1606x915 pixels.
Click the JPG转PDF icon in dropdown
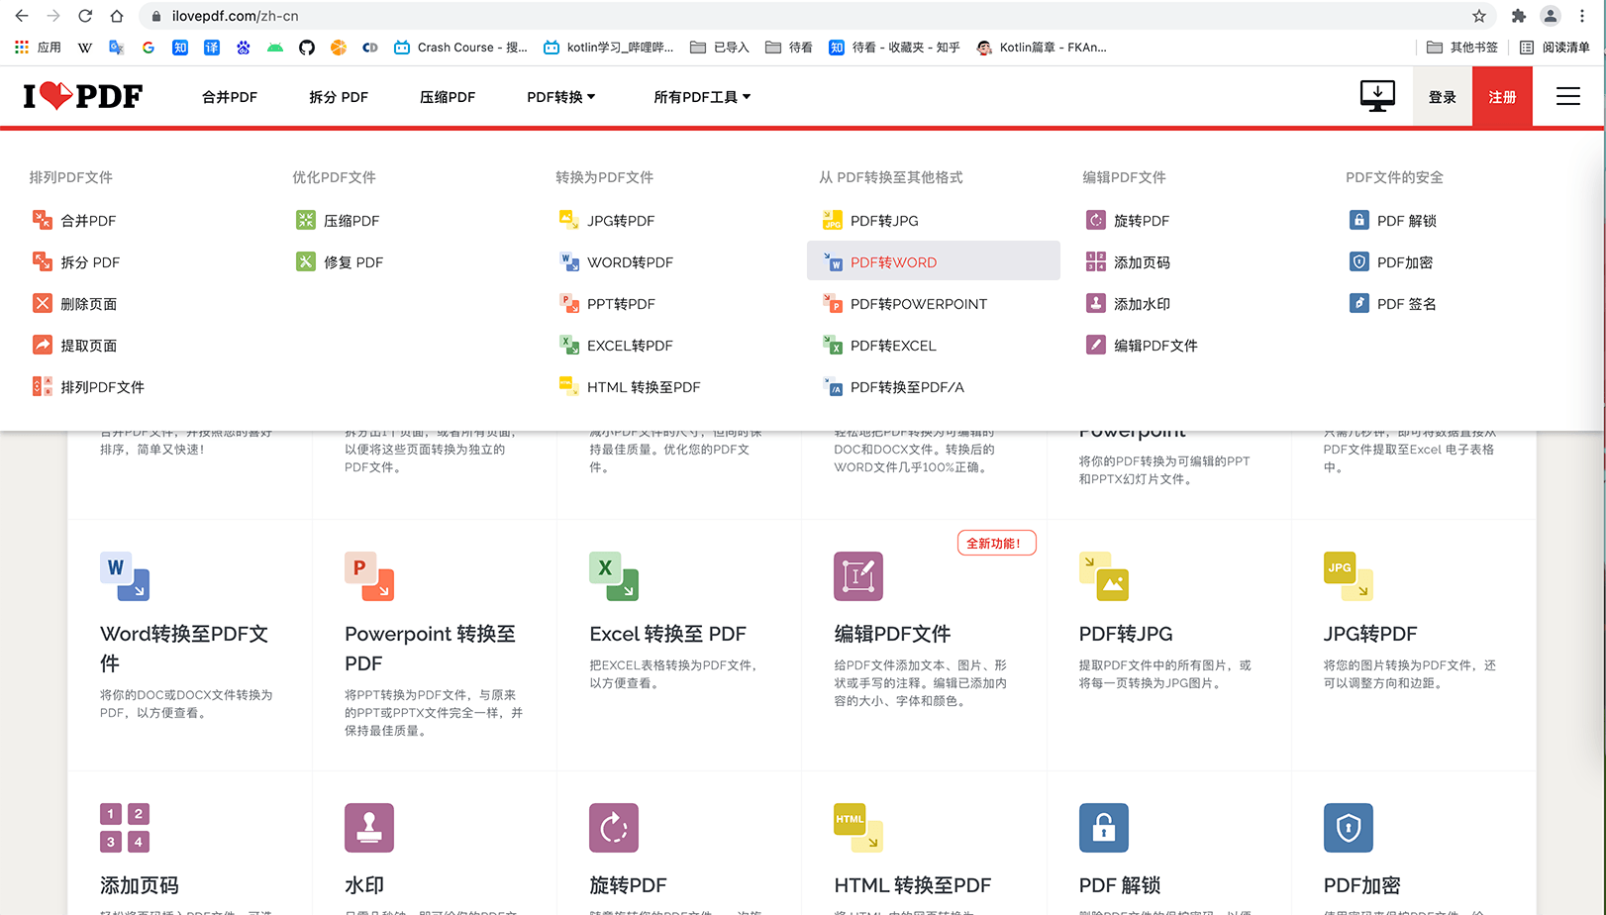pos(568,220)
